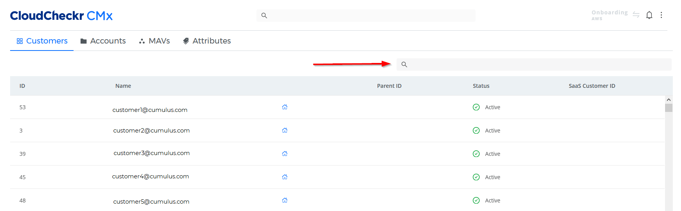
Task: Select customer5@cumulus.com name
Action: (151, 202)
